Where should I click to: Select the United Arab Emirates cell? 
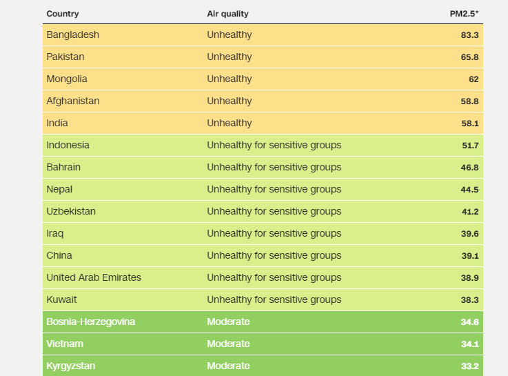point(94,277)
